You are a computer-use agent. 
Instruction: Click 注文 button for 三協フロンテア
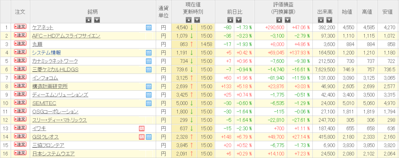[x=20, y=145]
